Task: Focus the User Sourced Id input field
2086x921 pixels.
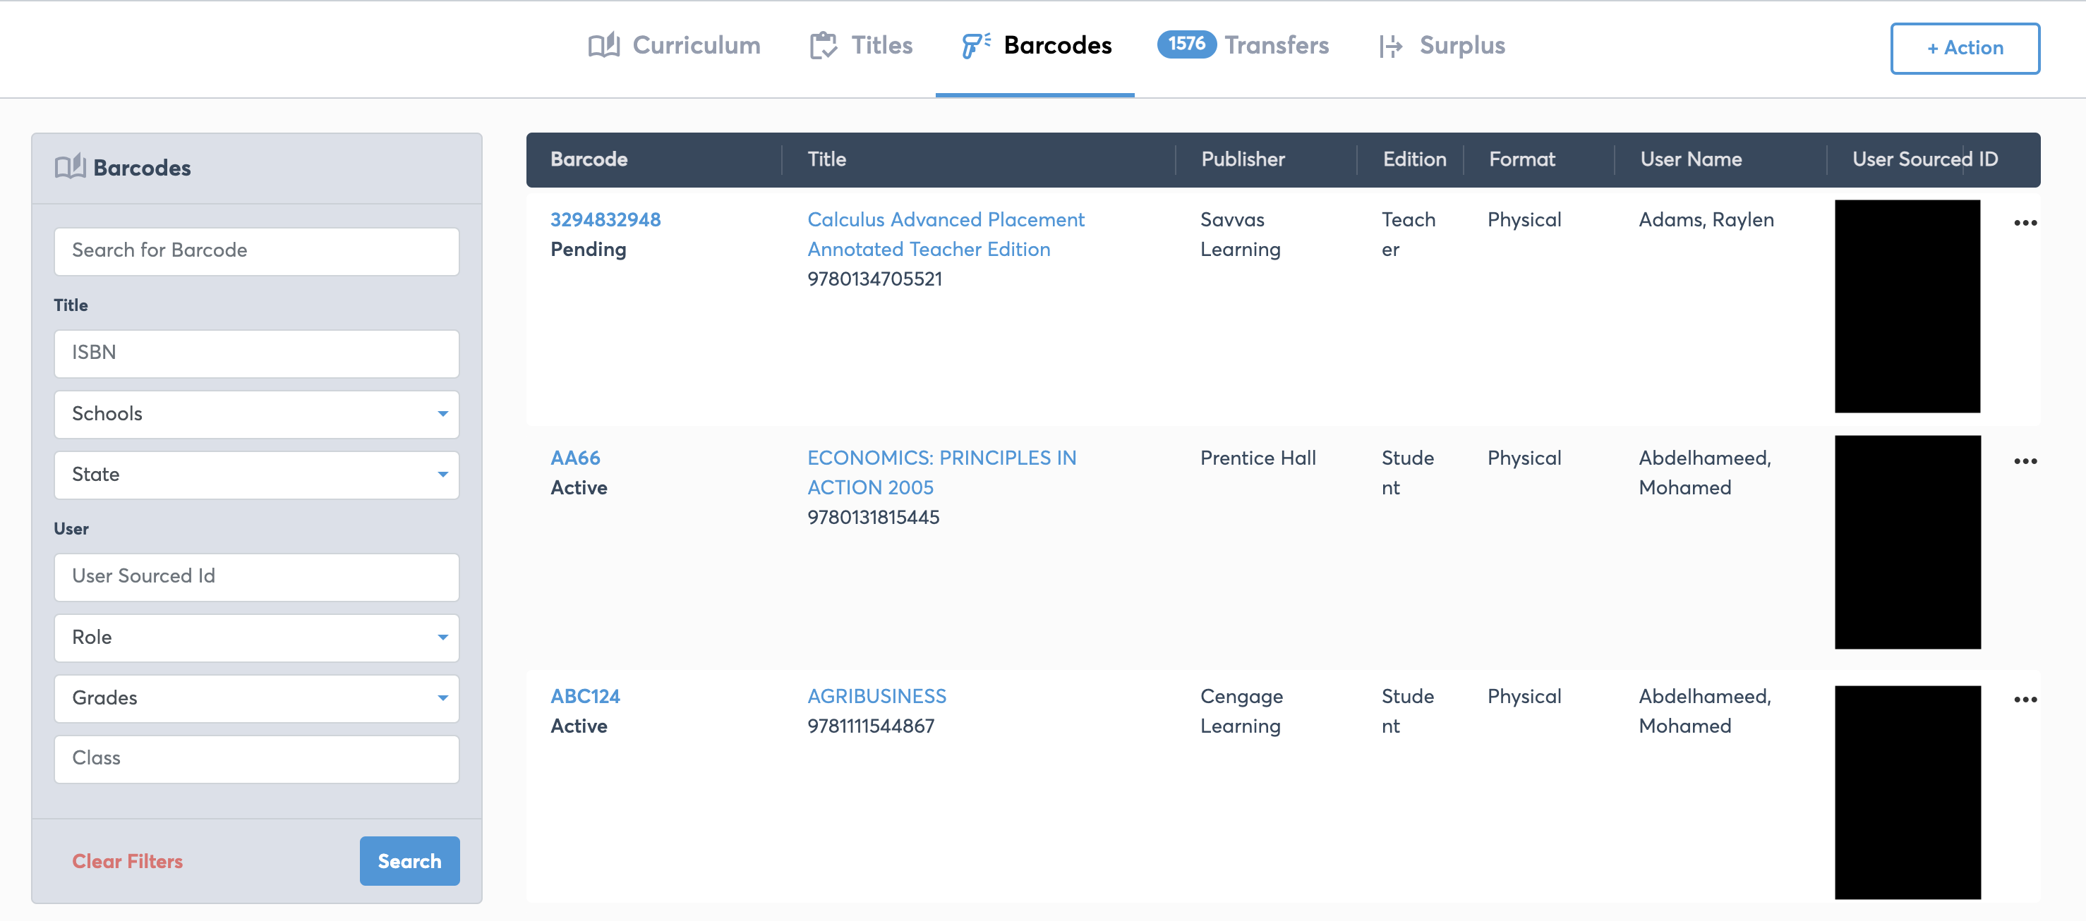Action: 257,577
